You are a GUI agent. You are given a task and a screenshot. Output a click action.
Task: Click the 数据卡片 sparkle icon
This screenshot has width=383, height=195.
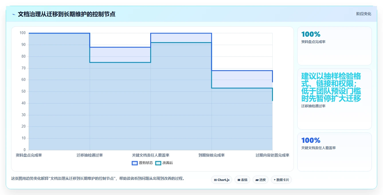[275, 180]
